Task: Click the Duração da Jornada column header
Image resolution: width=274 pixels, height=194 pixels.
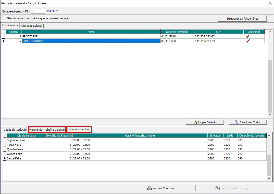Action: click(x=252, y=136)
